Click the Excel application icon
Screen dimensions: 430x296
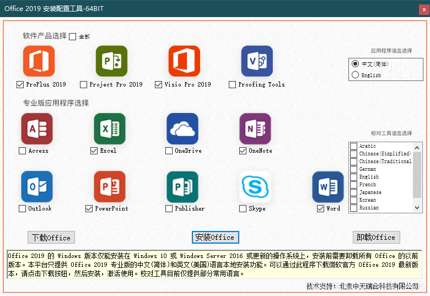[110, 128]
